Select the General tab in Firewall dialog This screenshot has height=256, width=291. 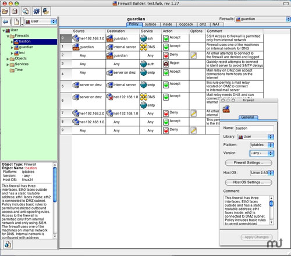coord(248,118)
